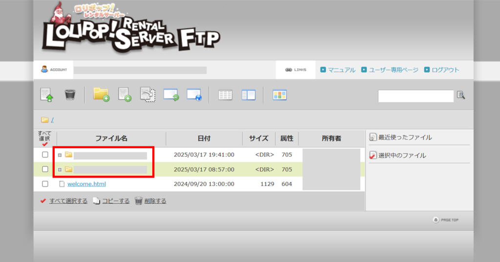This screenshot has width=500, height=262.
Task: Go to ユーザー専用ページ
Action: point(393,70)
